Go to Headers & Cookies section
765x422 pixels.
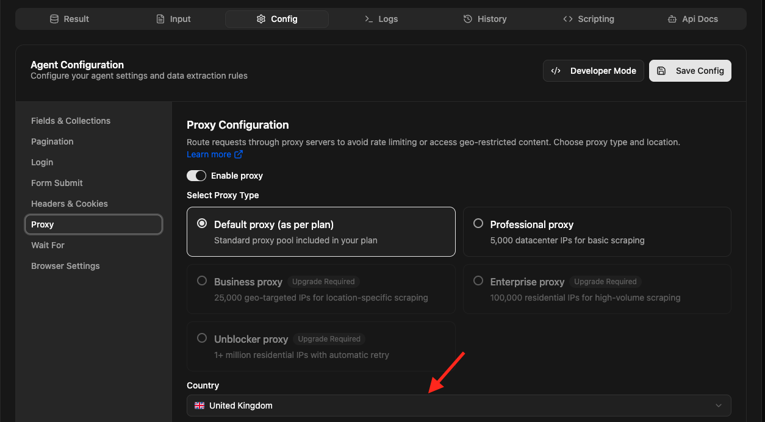click(x=70, y=204)
